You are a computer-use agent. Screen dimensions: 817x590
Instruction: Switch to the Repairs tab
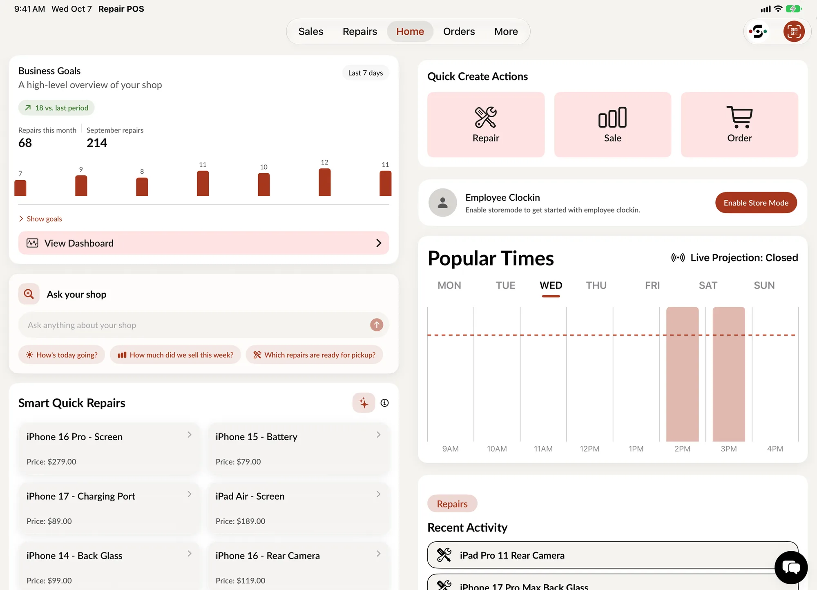click(359, 31)
